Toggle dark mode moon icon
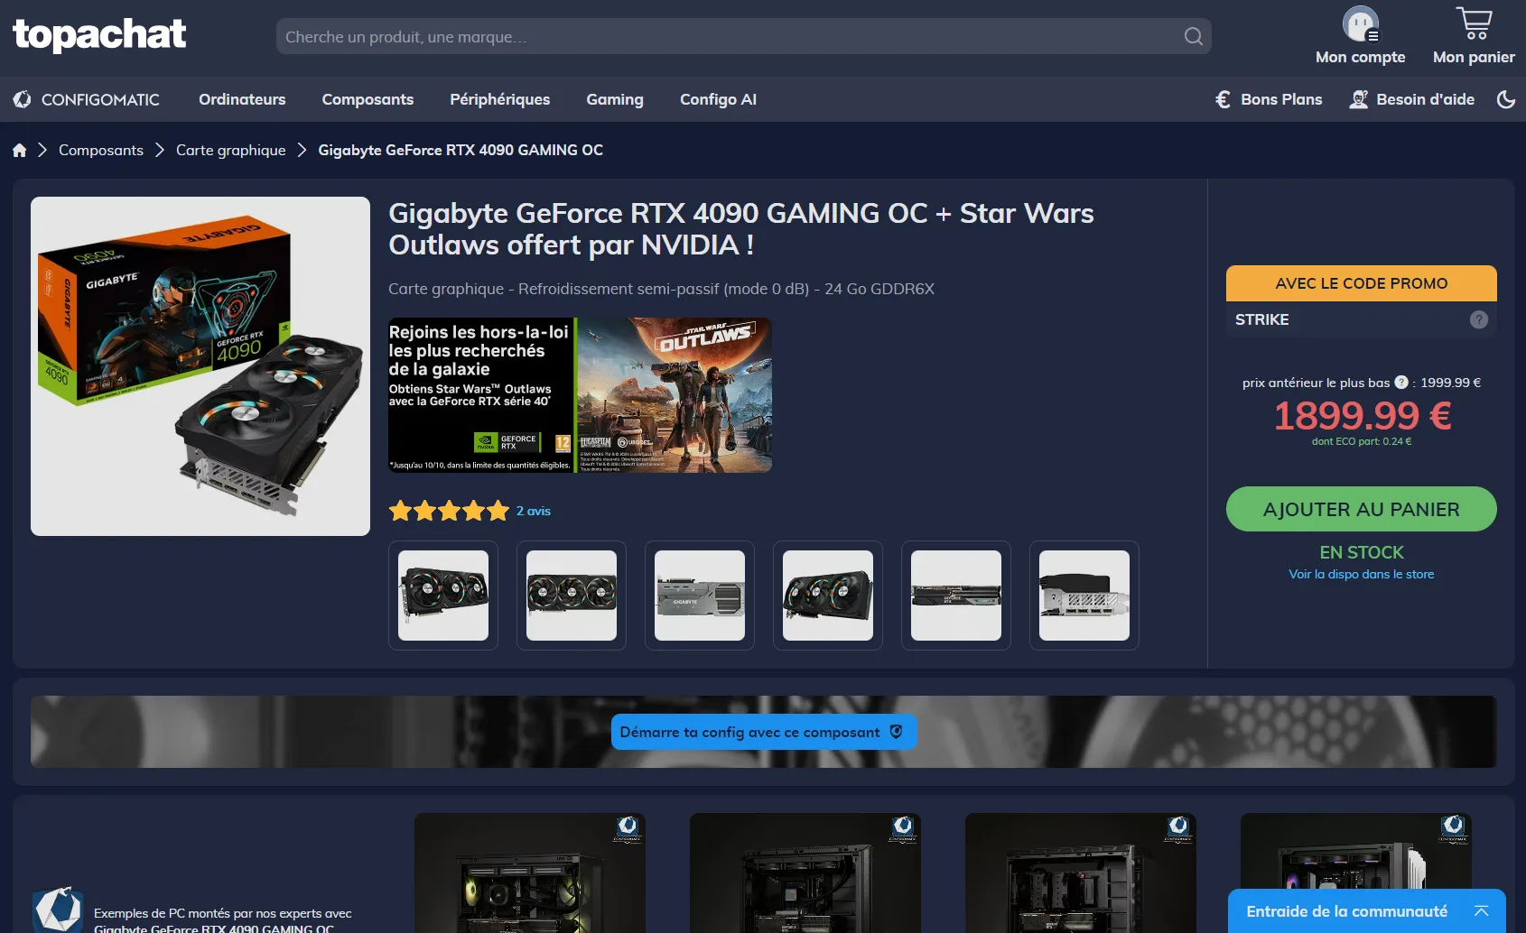1526x933 pixels. coord(1505,99)
